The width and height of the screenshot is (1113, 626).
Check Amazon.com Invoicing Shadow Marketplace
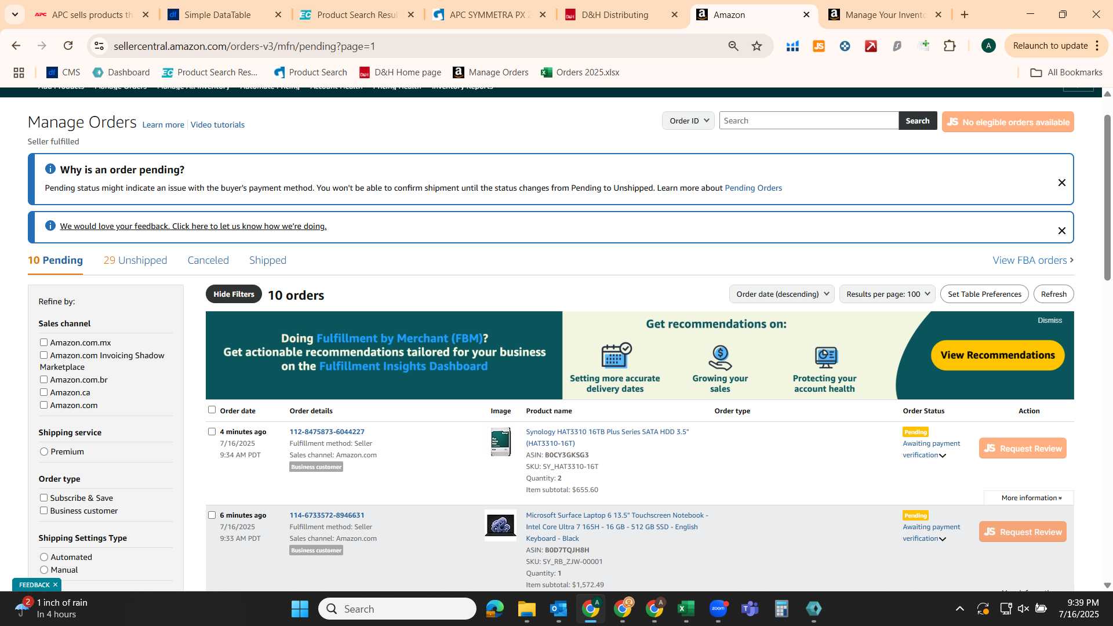pyautogui.click(x=43, y=355)
